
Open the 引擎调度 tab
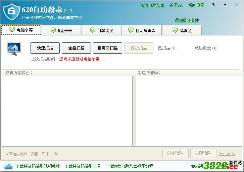pos(101,30)
